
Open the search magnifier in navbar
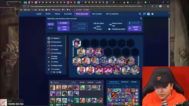[140, 14]
